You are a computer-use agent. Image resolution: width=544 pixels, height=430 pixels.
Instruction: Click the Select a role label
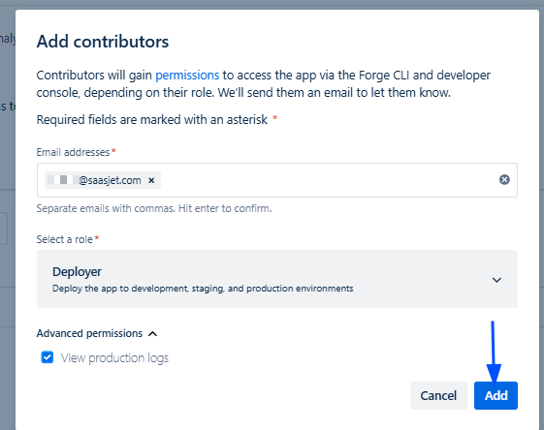pyautogui.click(x=65, y=239)
